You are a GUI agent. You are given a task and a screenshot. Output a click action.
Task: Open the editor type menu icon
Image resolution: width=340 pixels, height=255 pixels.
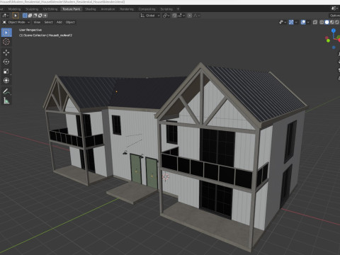pos(5,16)
